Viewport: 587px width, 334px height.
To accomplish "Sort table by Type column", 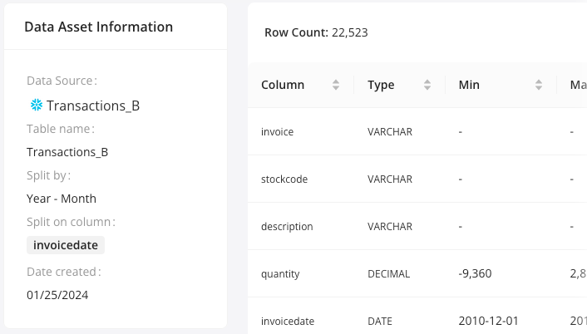I will [x=427, y=85].
